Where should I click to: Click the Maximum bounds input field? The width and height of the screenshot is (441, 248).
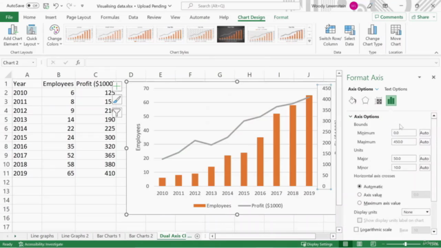click(x=404, y=142)
